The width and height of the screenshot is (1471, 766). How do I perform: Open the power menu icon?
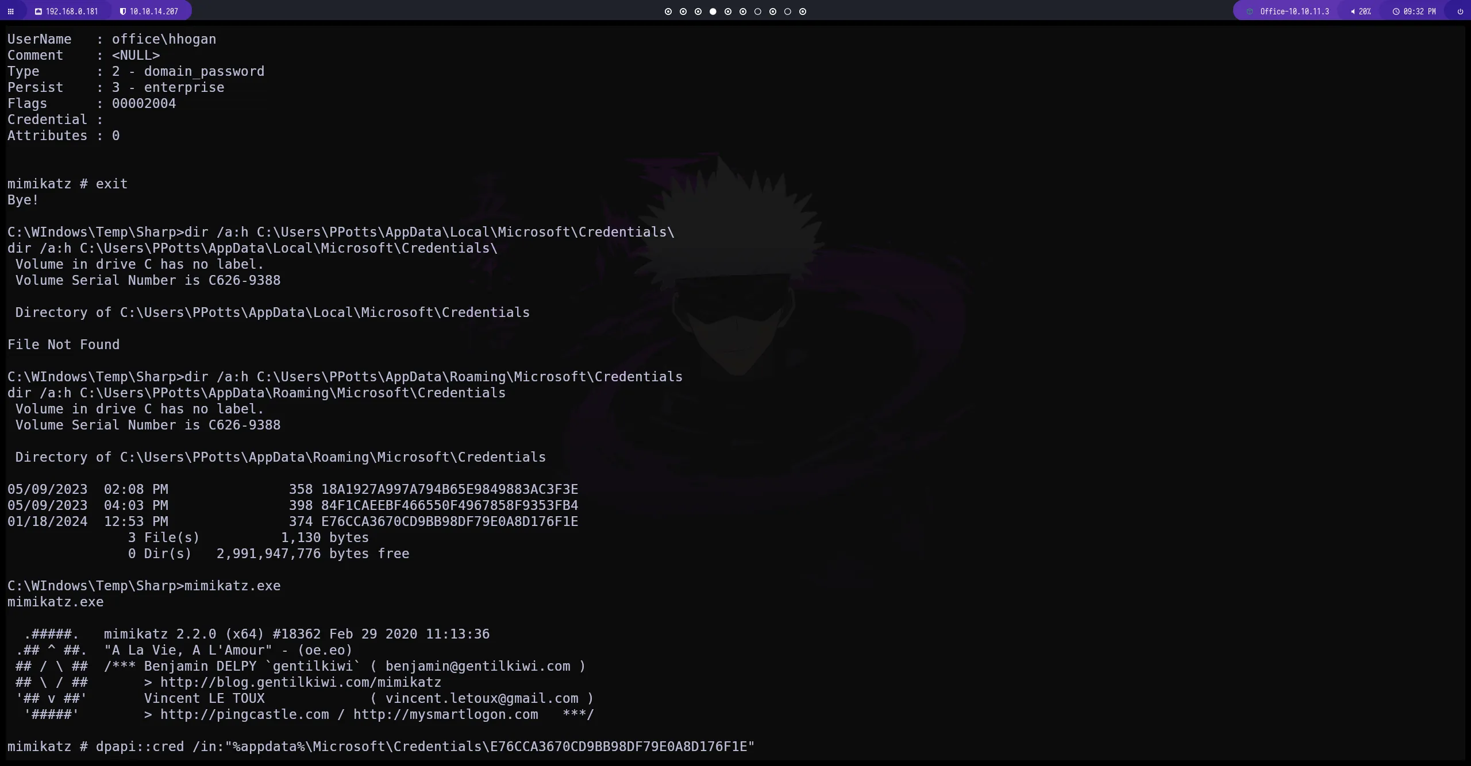1460,11
